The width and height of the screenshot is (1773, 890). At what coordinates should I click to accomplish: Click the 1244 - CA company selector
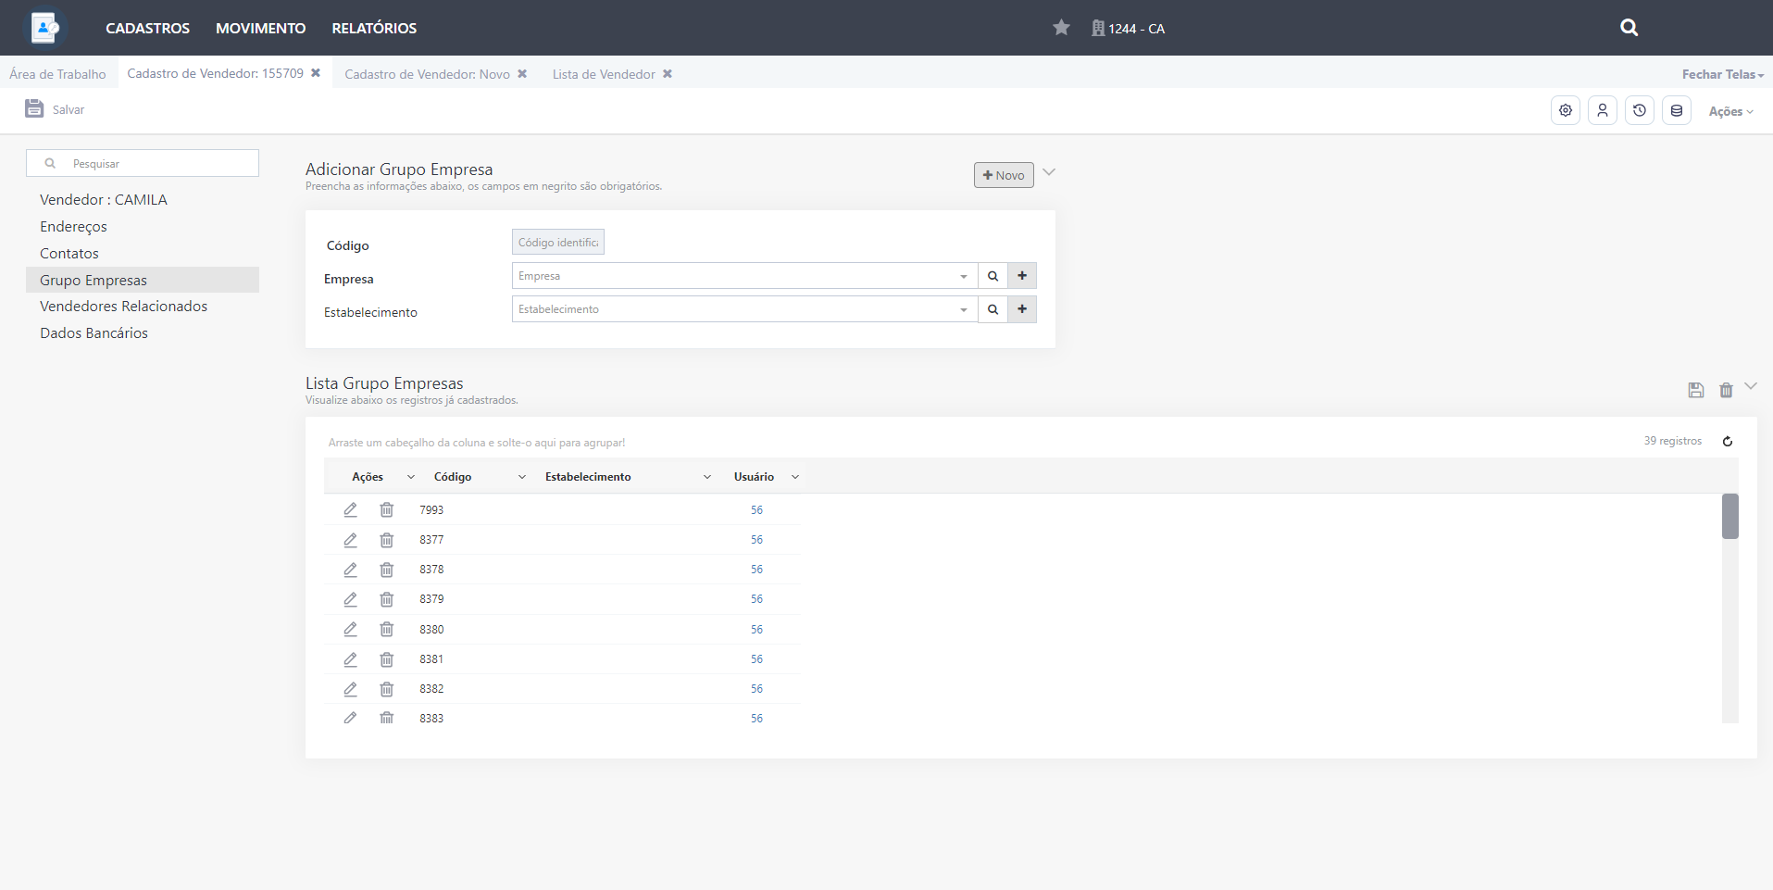(1128, 28)
